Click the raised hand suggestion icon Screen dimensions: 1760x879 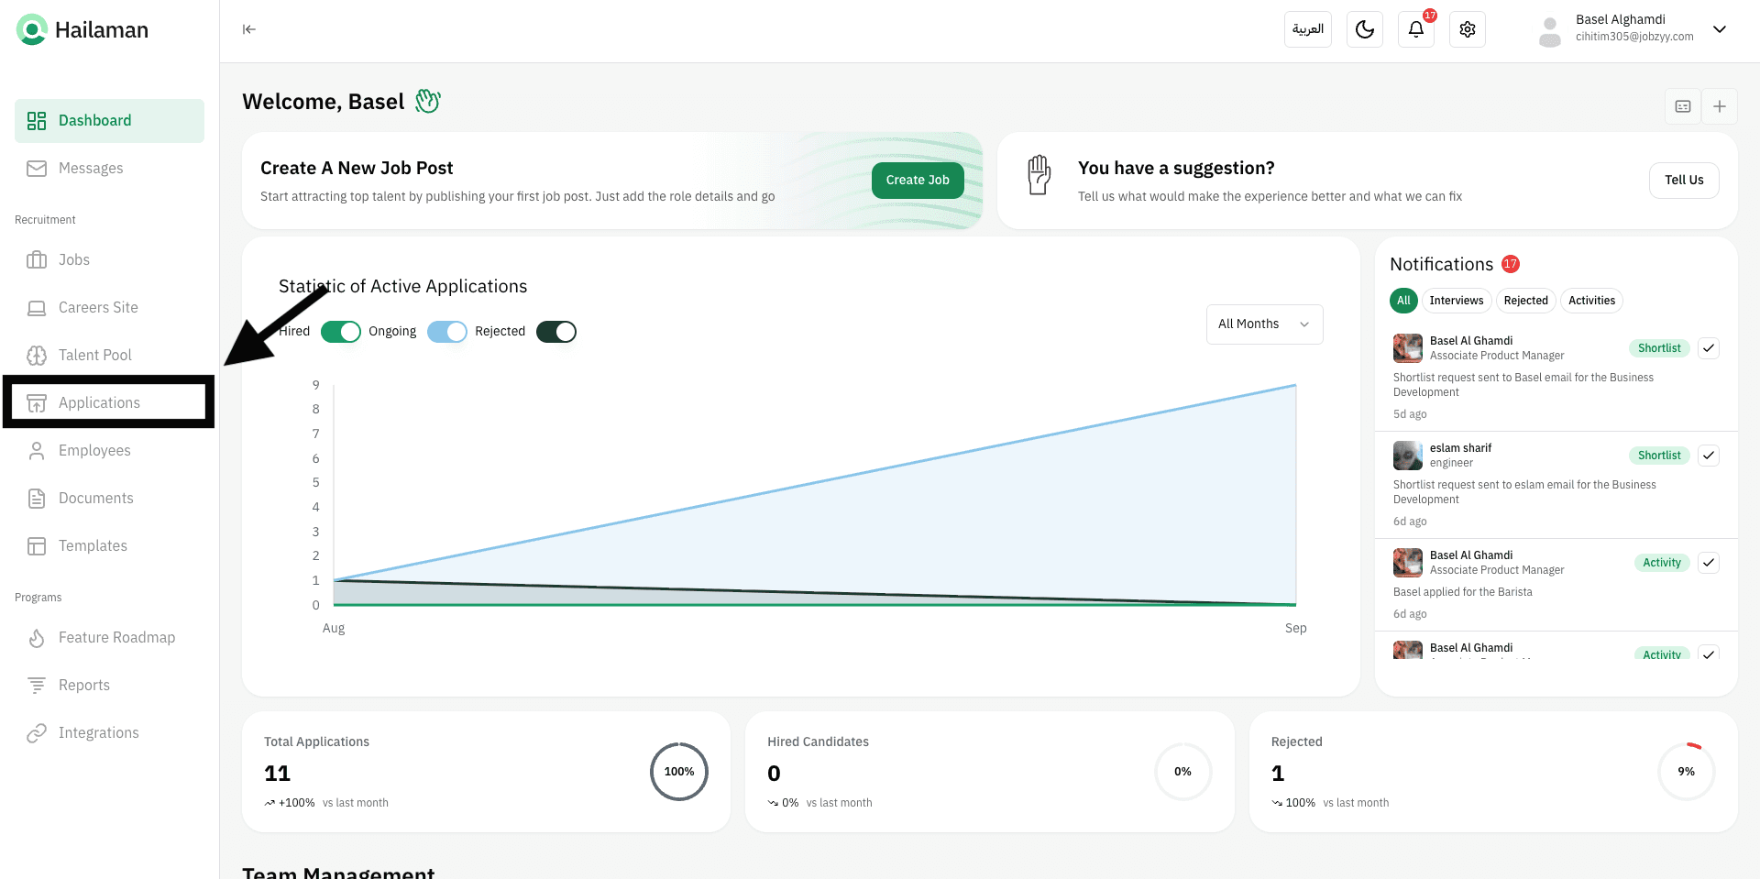[x=1039, y=175]
